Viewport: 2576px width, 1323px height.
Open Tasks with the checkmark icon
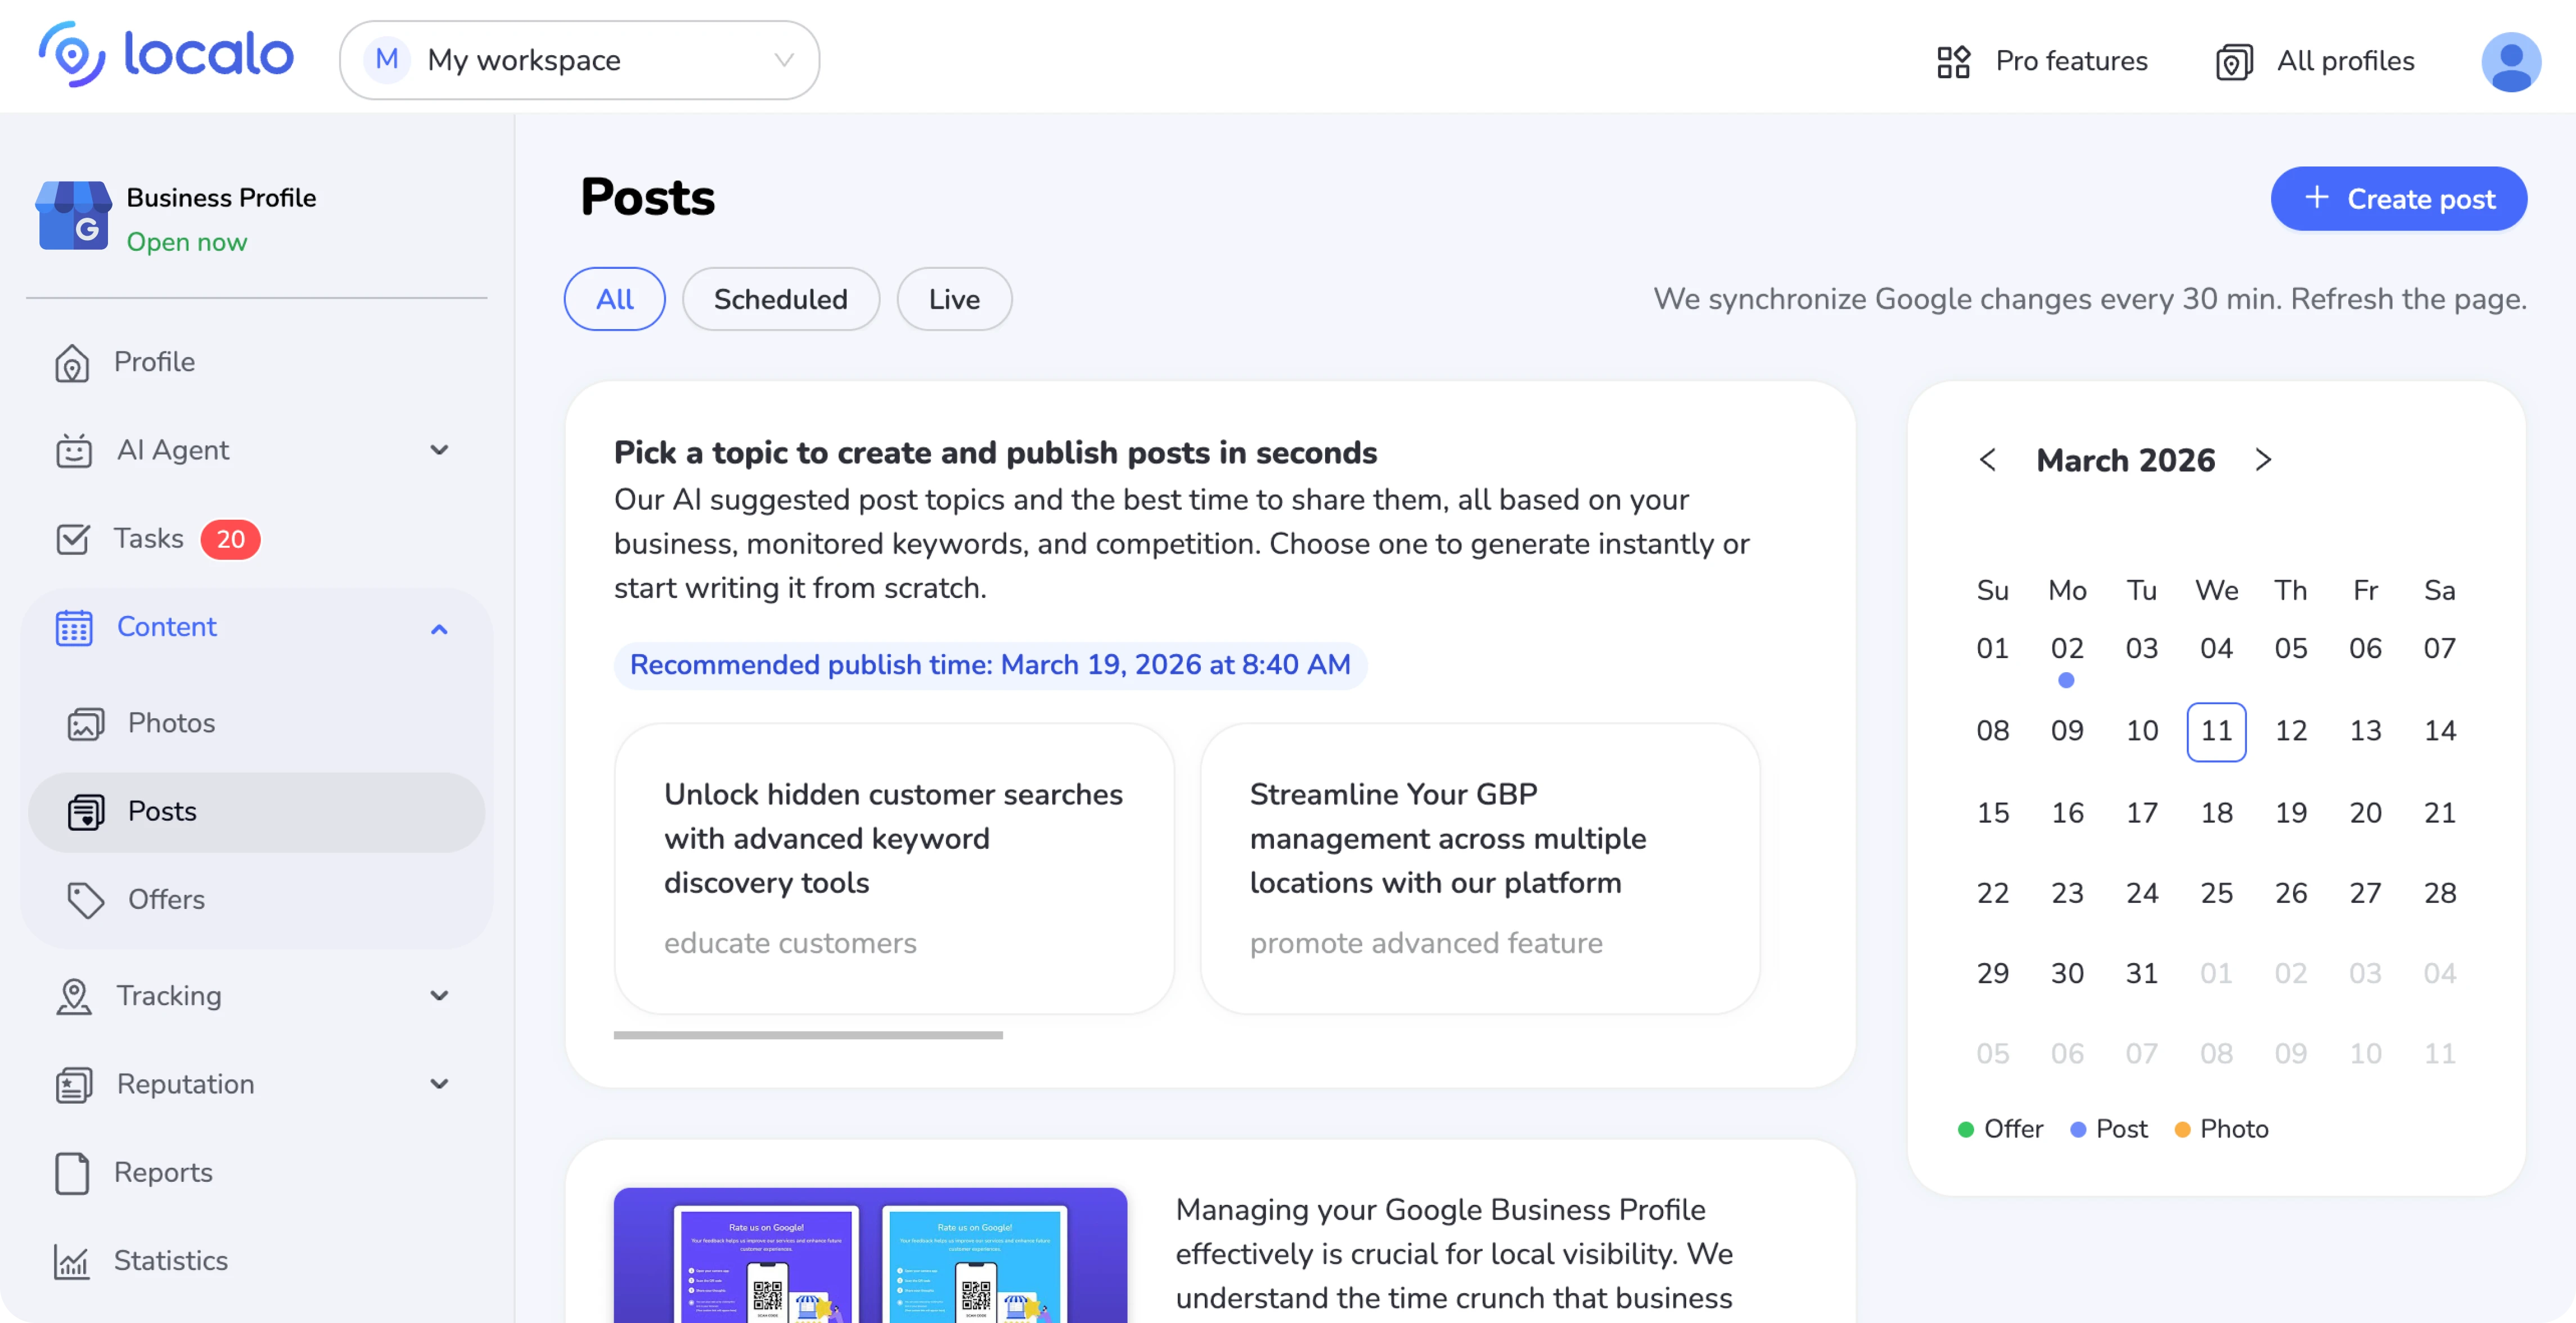click(73, 538)
